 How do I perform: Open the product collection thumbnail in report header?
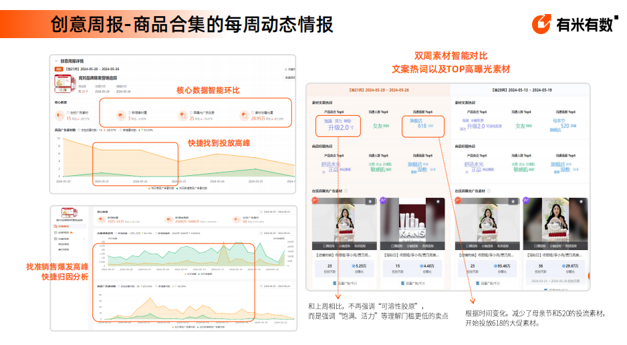point(64,84)
